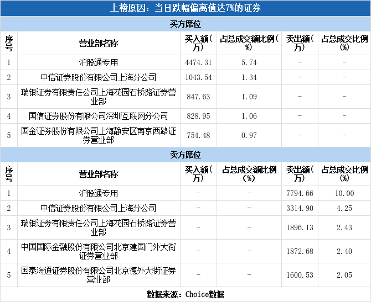Screen dimensions: 371x302
Task: Click buy amount 4474.31
Action: click(198, 62)
